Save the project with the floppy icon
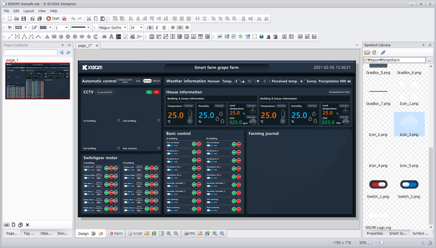The width and height of the screenshot is (436, 248). click(x=24, y=19)
